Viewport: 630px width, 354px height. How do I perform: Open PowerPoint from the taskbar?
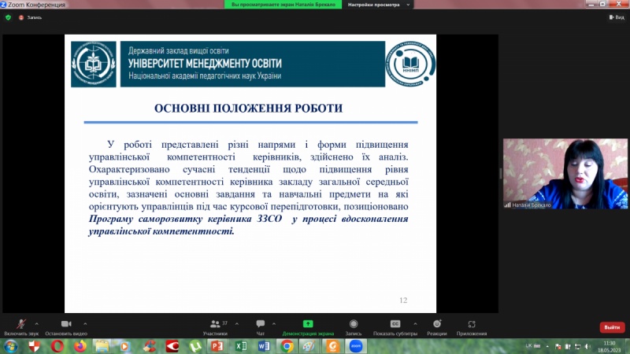pyautogui.click(x=218, y=346)
